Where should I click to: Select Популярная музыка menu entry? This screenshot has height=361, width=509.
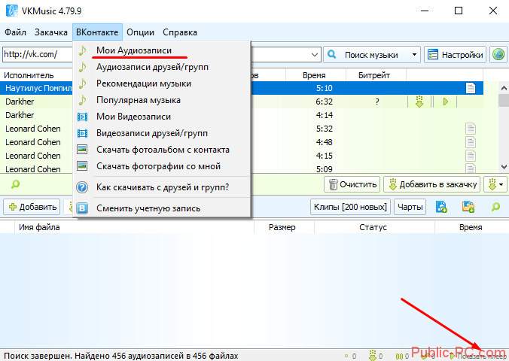(162, 100)
